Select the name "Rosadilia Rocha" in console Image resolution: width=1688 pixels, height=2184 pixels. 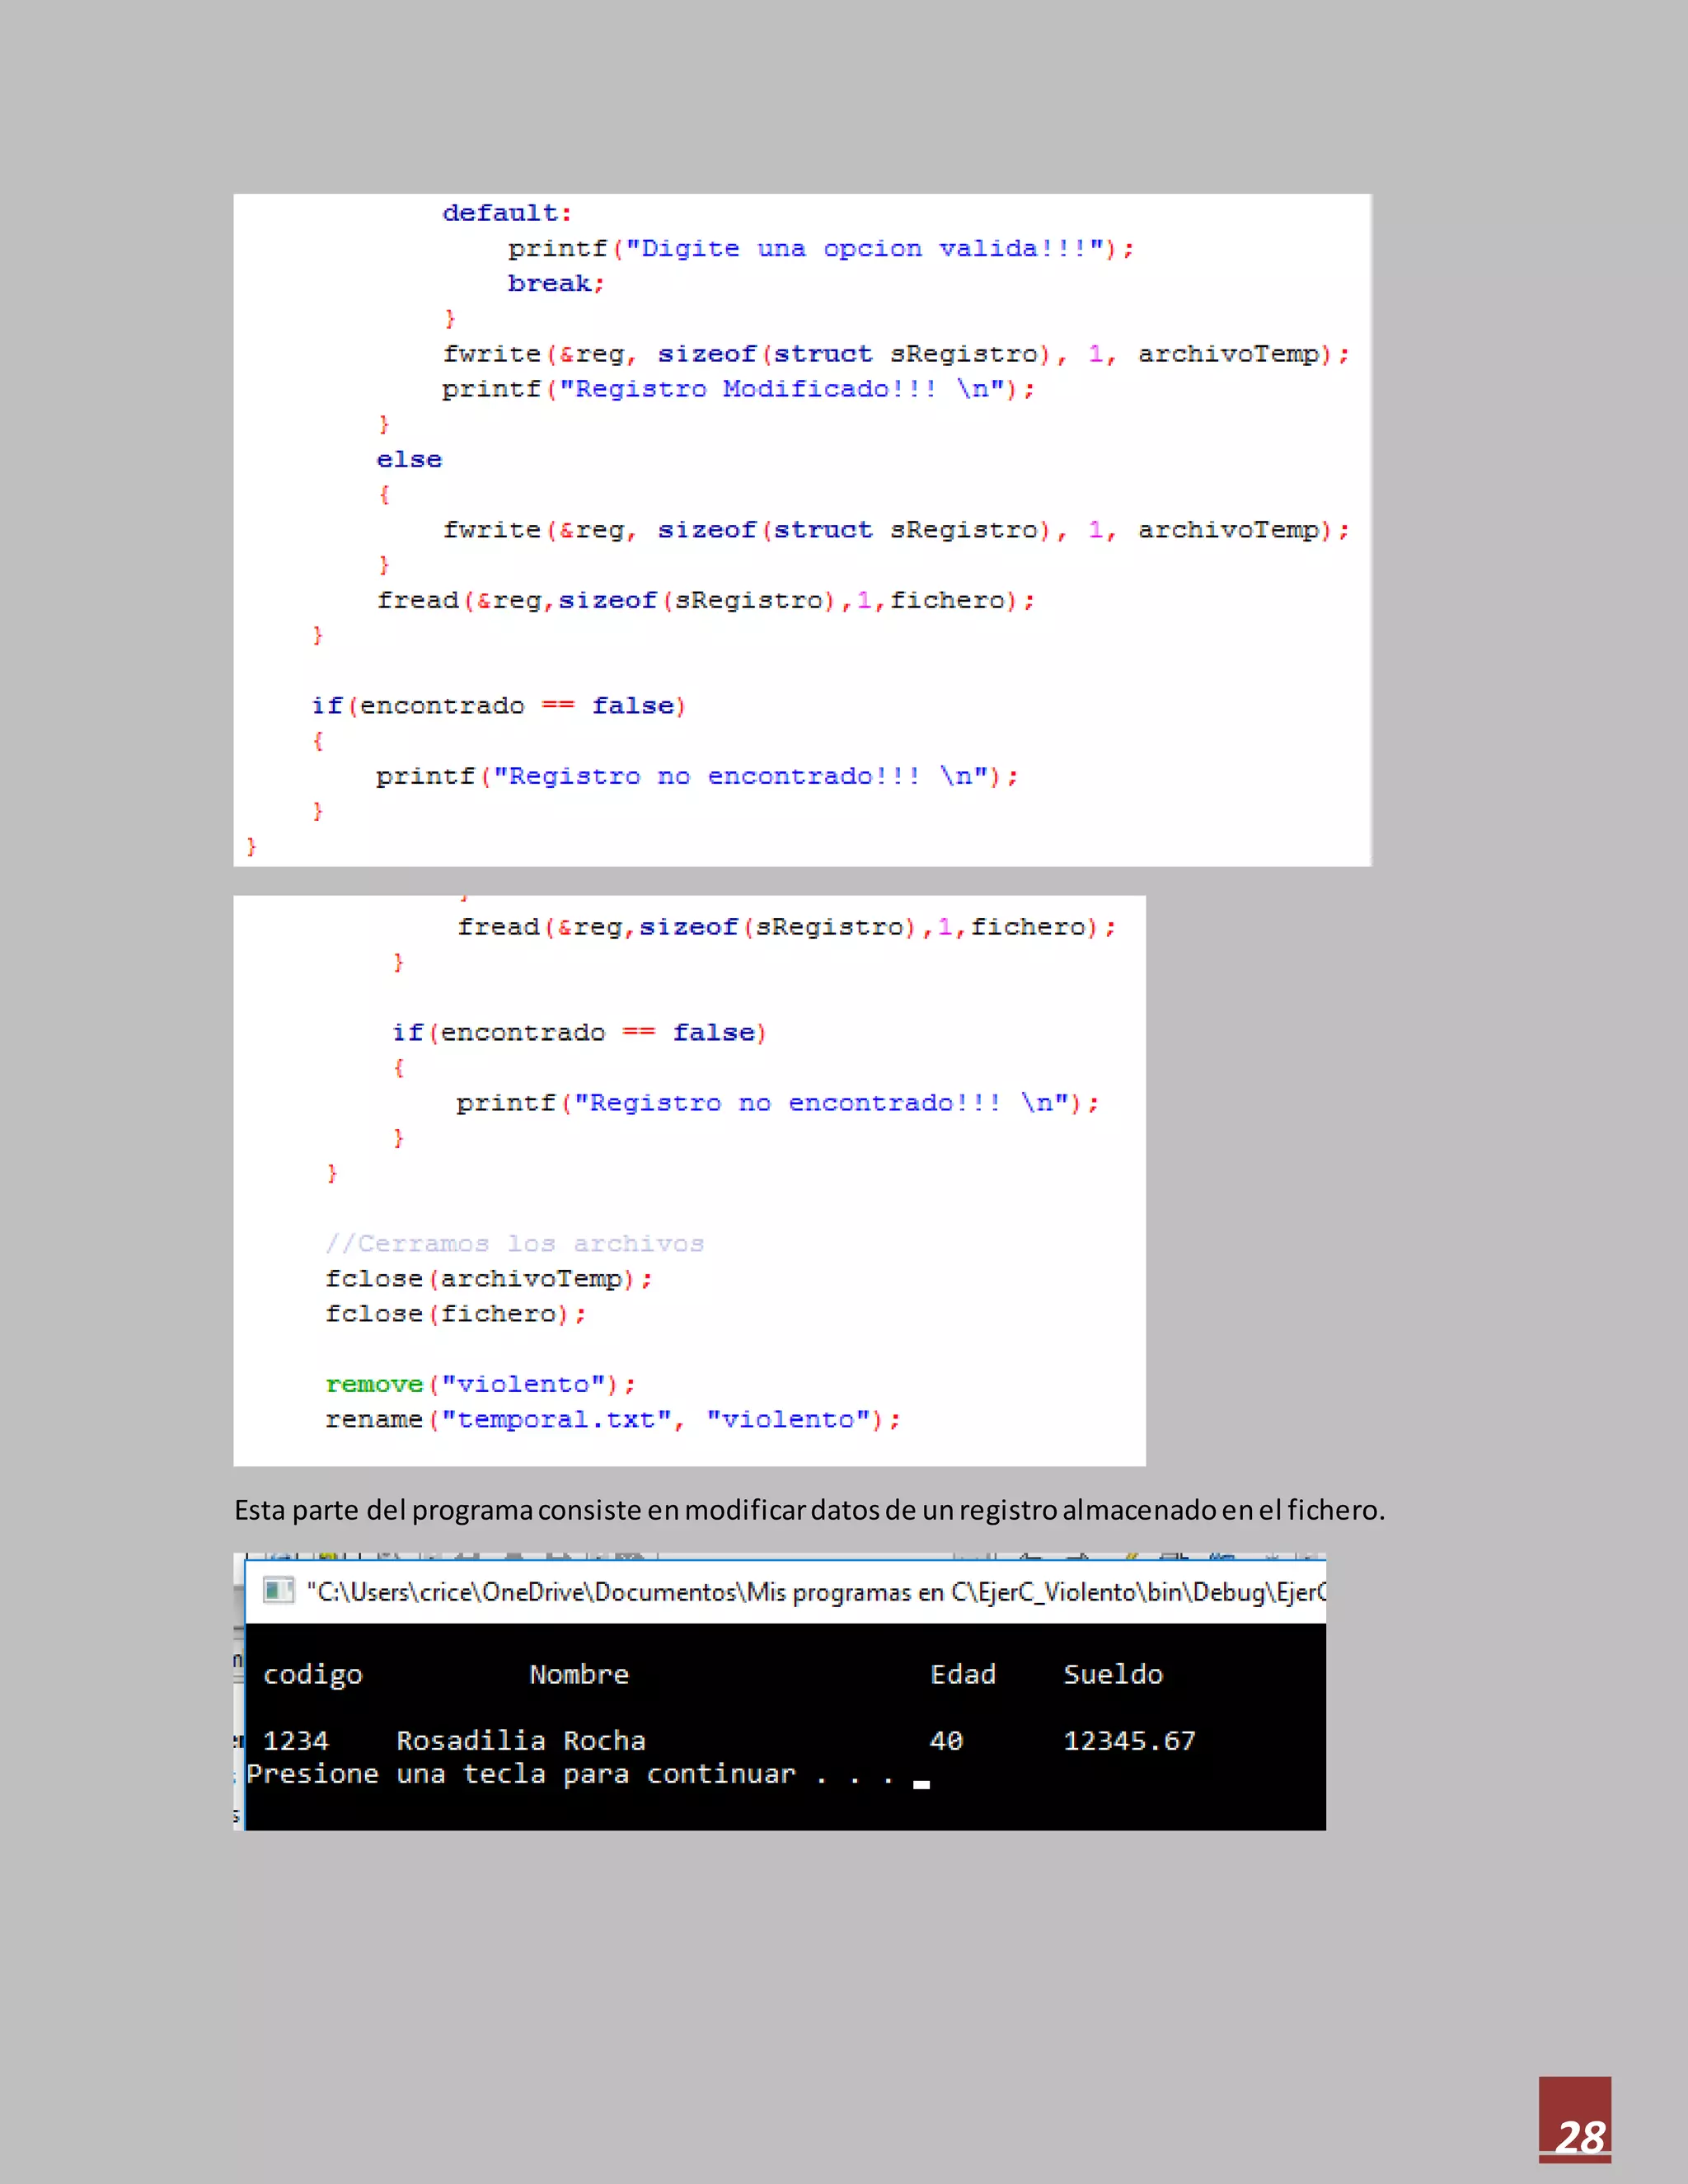(x=521, y=1741)
